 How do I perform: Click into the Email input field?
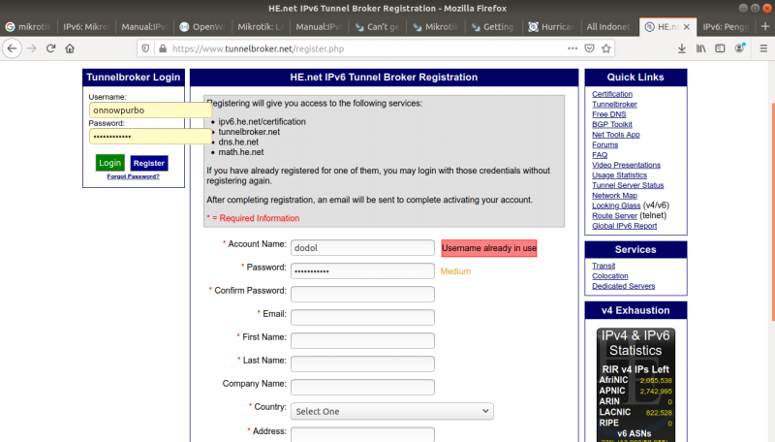(362, 317)
